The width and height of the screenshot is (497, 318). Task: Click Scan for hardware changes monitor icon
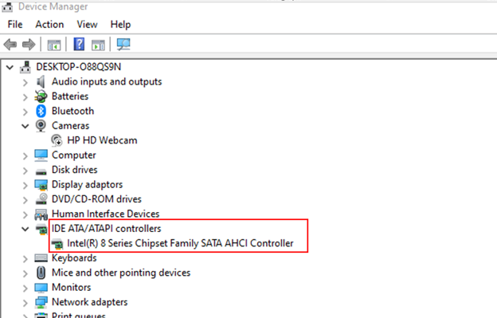(123, 44)
